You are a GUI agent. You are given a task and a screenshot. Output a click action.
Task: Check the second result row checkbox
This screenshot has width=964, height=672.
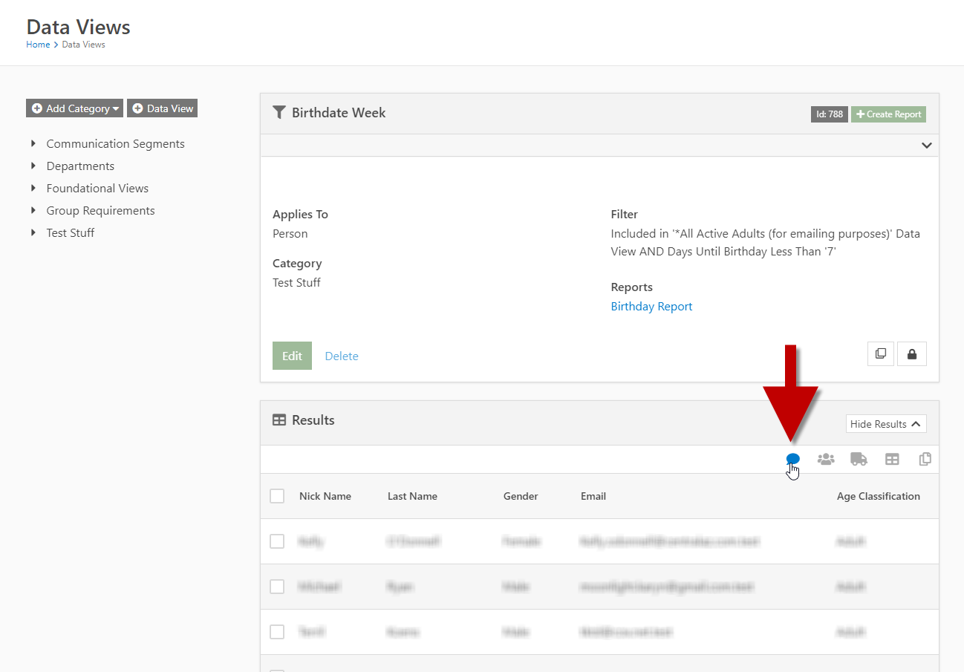277,587
